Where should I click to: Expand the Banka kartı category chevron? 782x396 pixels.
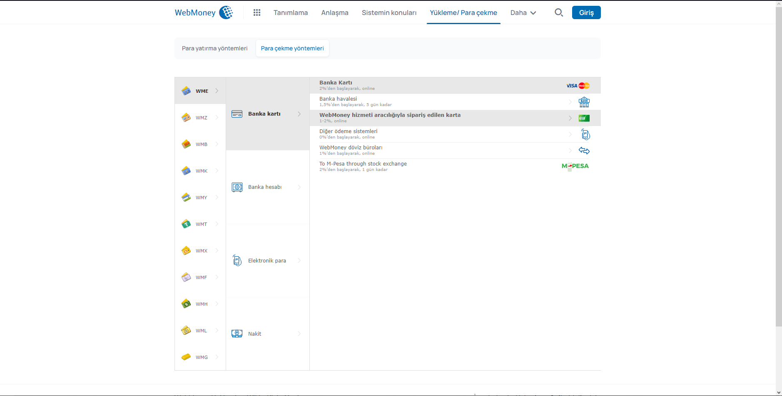tap(299, 114)
